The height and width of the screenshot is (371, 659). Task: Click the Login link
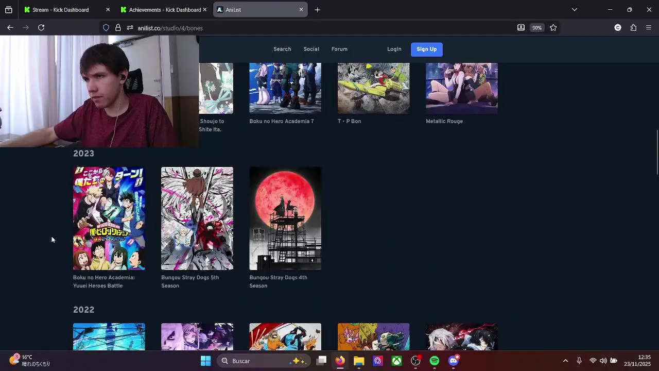tap(394, 49)
